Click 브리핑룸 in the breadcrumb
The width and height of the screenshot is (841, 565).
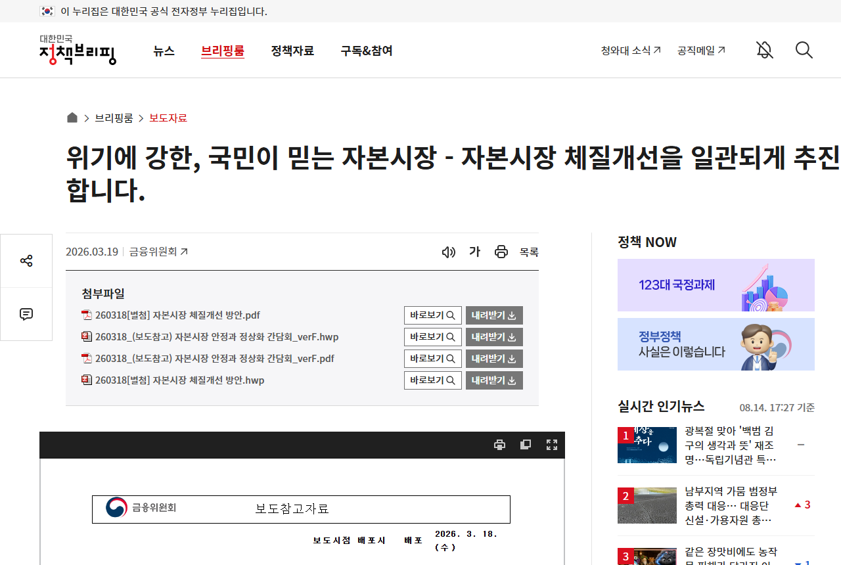(x=114, y=118)
